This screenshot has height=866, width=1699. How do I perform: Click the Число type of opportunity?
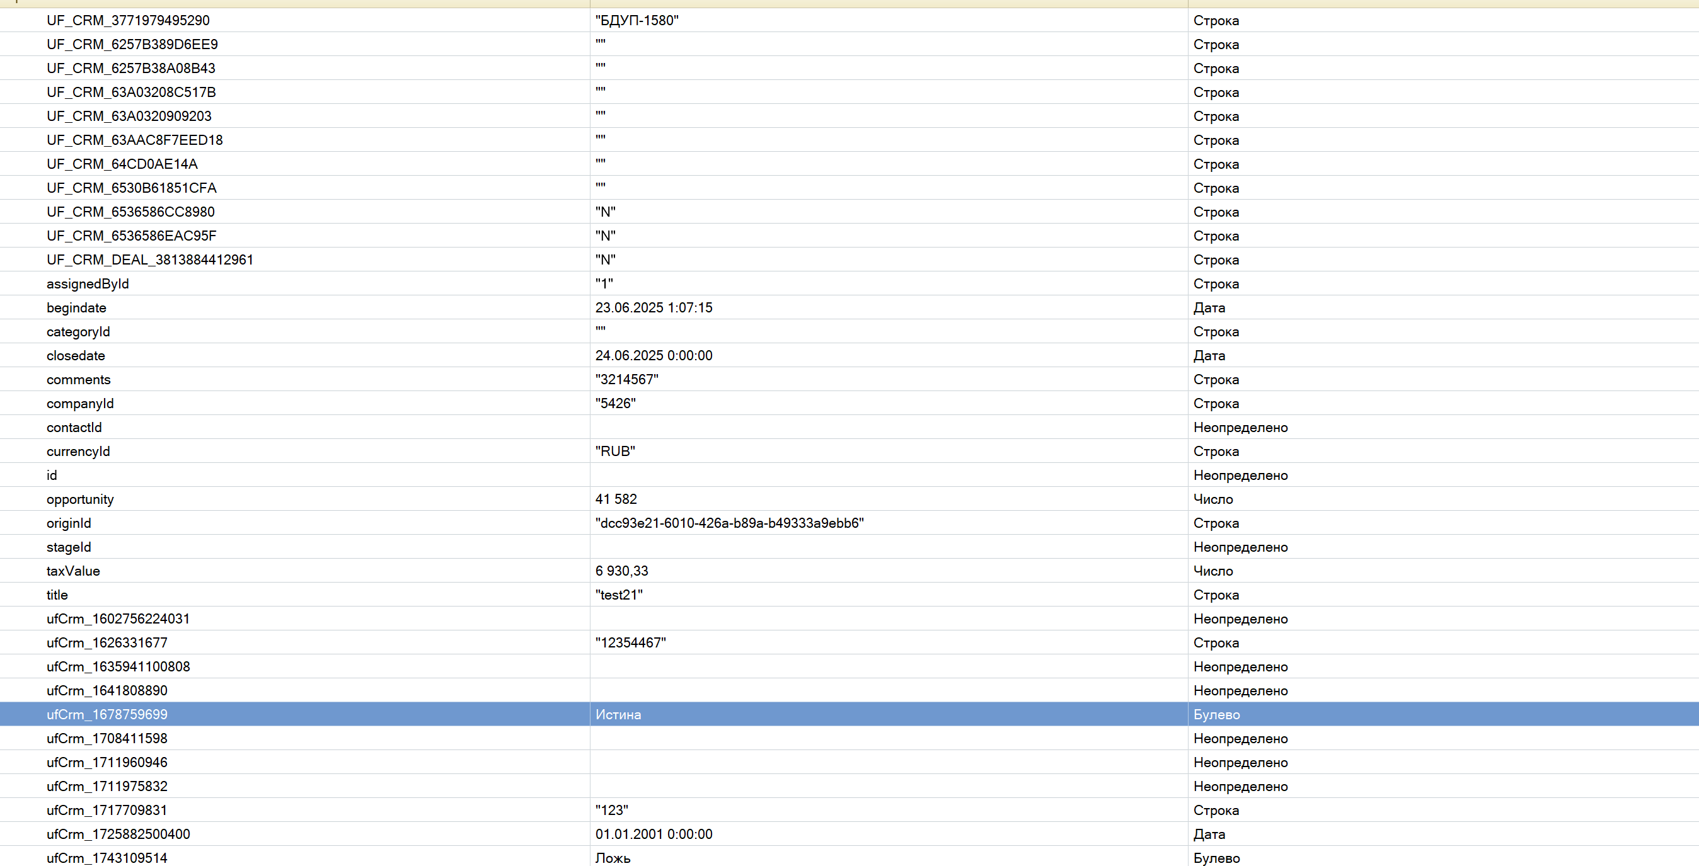coord(1213,499)
